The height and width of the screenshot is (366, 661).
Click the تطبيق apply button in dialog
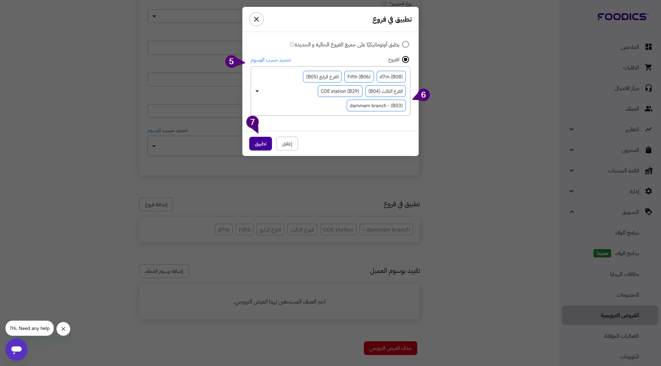[x=261, y=144]
